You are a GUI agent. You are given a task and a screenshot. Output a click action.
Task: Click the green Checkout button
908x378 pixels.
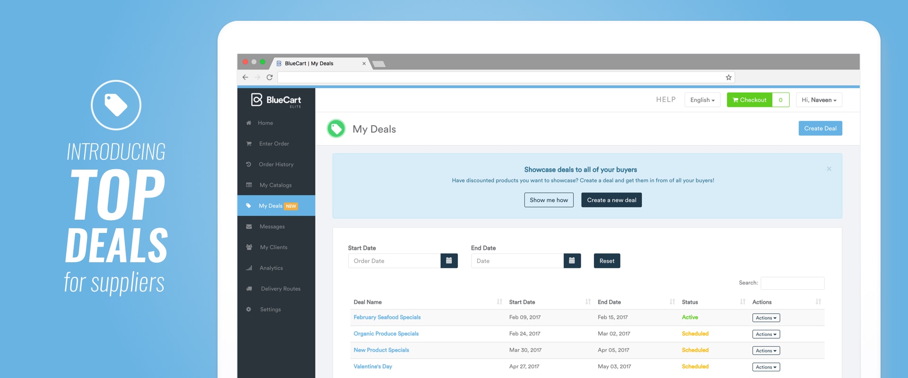pos(750,100)
